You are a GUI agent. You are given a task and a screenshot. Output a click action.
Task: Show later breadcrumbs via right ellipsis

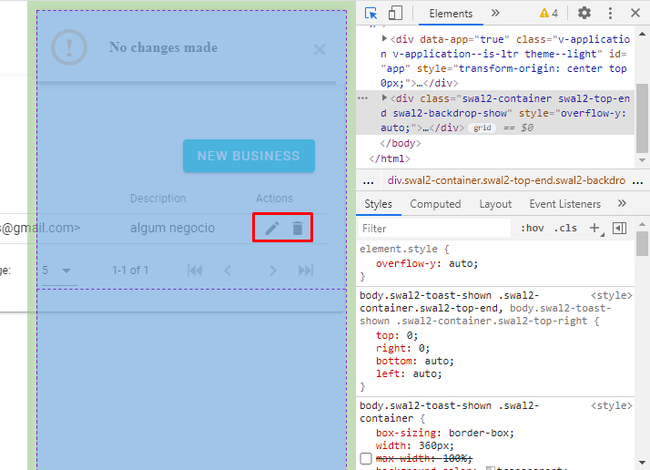click(637, 181)
